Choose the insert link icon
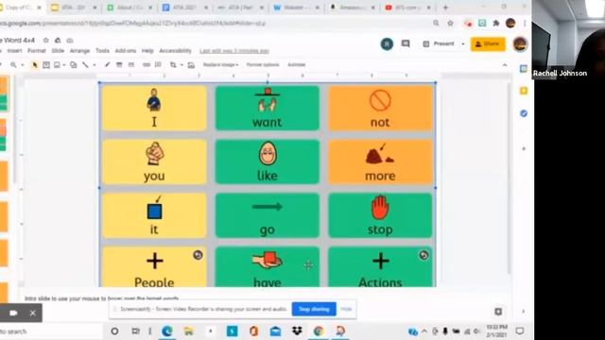Viewport: 605px width, 340px height. pos(147,65)
